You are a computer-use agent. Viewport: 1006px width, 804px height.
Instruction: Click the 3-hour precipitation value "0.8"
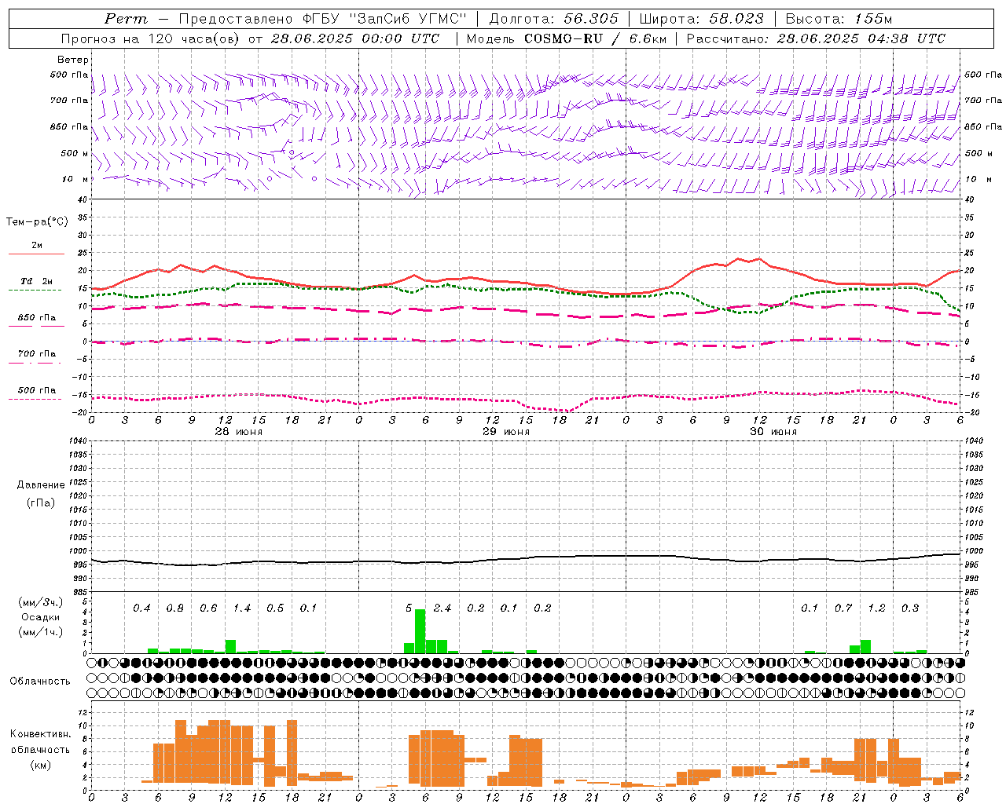click(175, 608)
